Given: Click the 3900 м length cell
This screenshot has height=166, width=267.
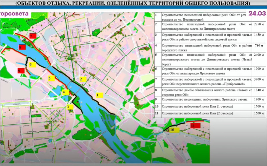Looking at the screenshot, I should [259, 79].
